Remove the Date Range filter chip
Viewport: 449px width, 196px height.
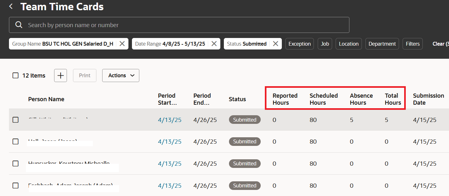click(214, 44)
